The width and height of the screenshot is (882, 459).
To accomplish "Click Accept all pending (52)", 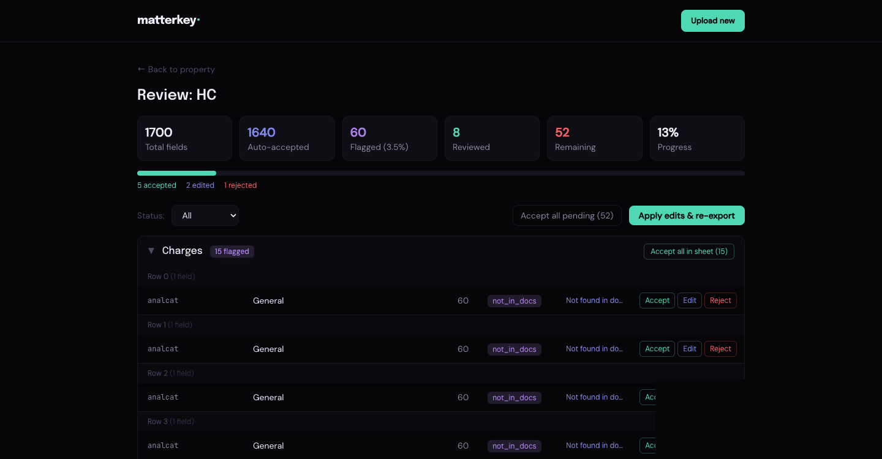I will (x=567, y=215).
